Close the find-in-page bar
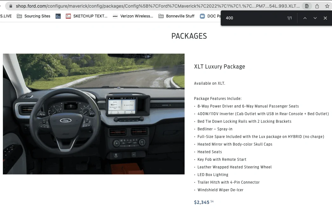Image resolution: width=332 pixels, height=209 pixels. [x=325, y=18]
